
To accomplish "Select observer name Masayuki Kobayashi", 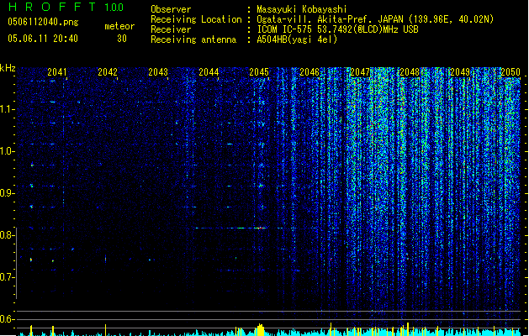I will [302, 9].
